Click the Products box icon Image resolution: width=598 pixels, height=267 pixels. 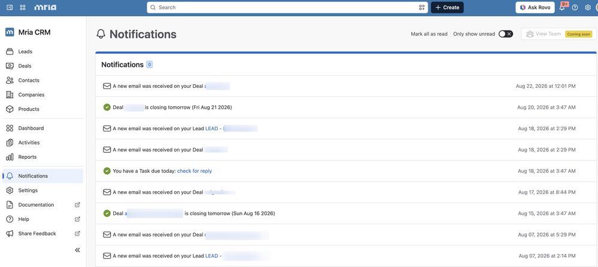10,109
